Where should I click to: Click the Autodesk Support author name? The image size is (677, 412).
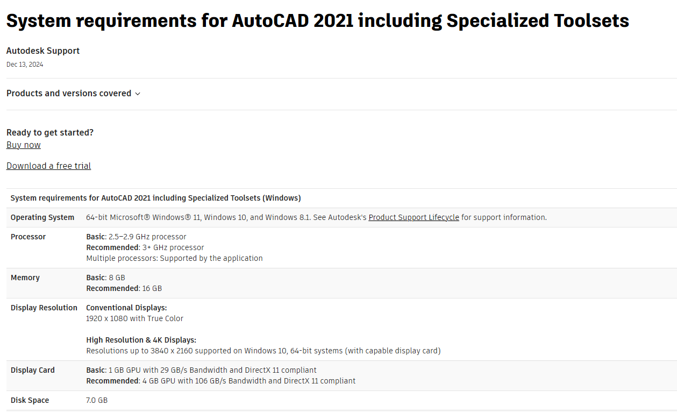click(43, 51)
